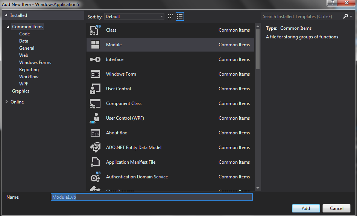The height and width of the screenshot is (216, 357).
Task: Collapse the Common Items tree node
Action: pyautogui.click(x=8, y=27)
